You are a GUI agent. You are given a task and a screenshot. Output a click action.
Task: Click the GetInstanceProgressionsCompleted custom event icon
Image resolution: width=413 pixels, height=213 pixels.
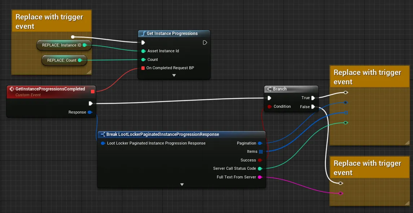(x=12, y=89)
